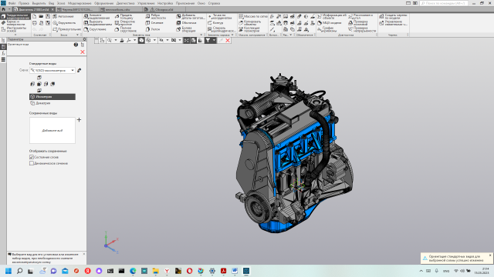This screenshot has width=494, height=277.
Task: Choose the Прямоугольник sketch tool
Action: 66,29
